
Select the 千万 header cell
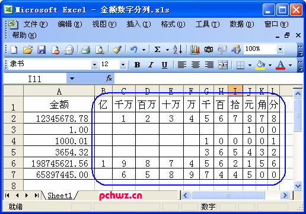point(124,105)
